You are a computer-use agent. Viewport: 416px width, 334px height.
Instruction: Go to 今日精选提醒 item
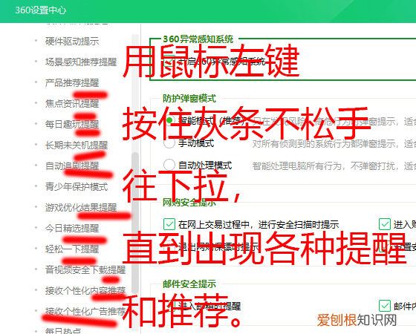(72, 228)
